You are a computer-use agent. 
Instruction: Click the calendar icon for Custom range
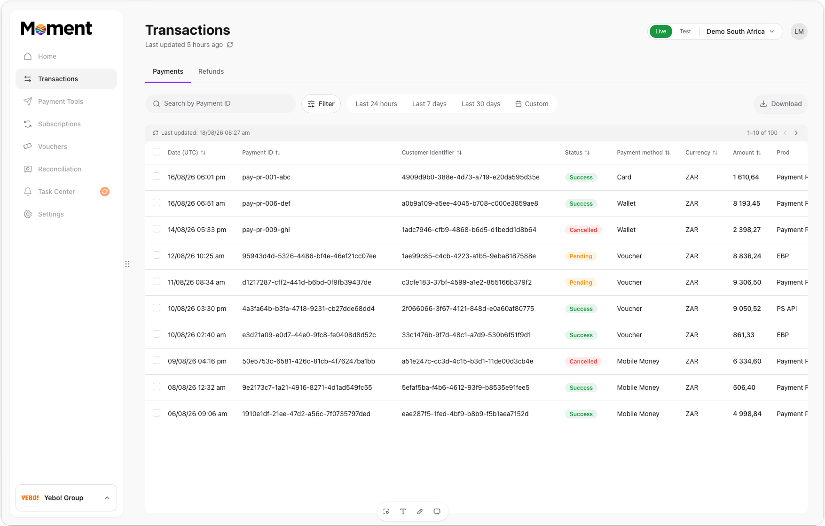pos(518,104)
